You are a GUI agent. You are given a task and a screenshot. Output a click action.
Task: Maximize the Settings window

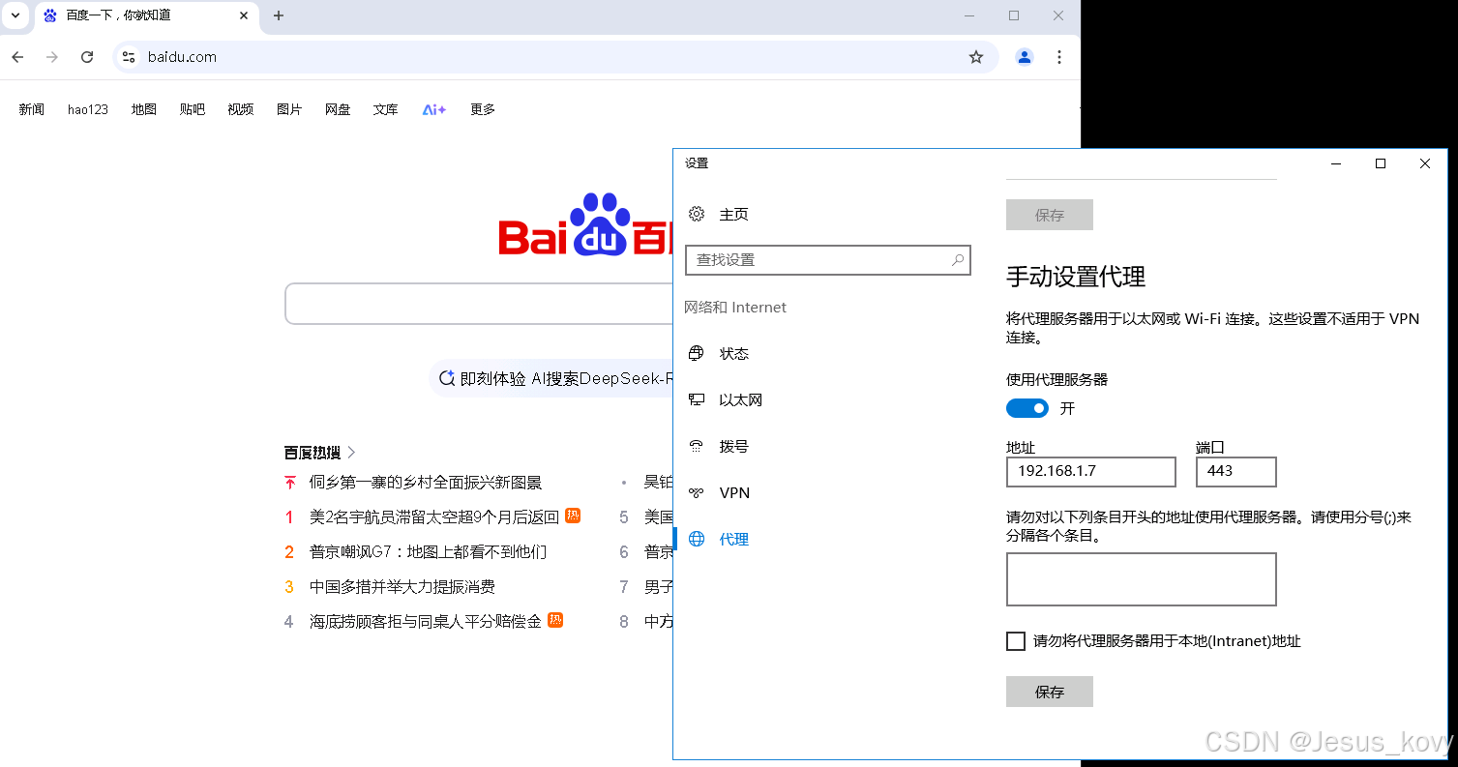point(1381,163)
